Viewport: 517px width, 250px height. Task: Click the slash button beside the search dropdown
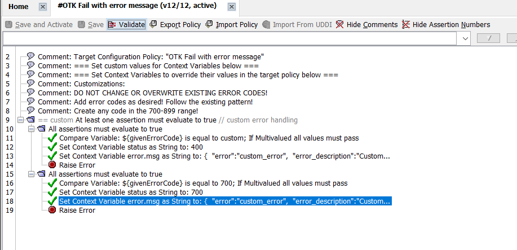489,38
